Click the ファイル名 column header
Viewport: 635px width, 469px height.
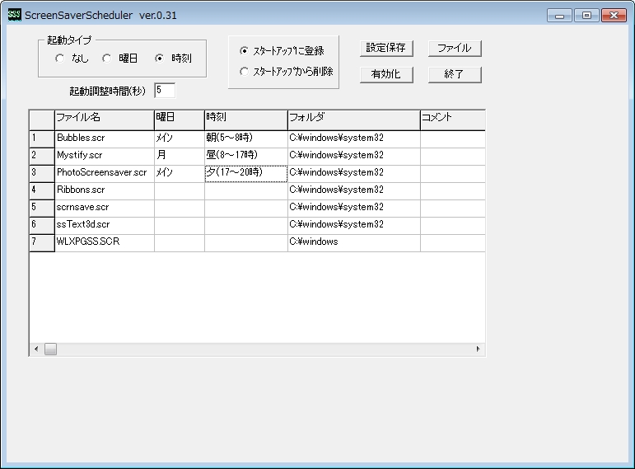pos(105,120)
